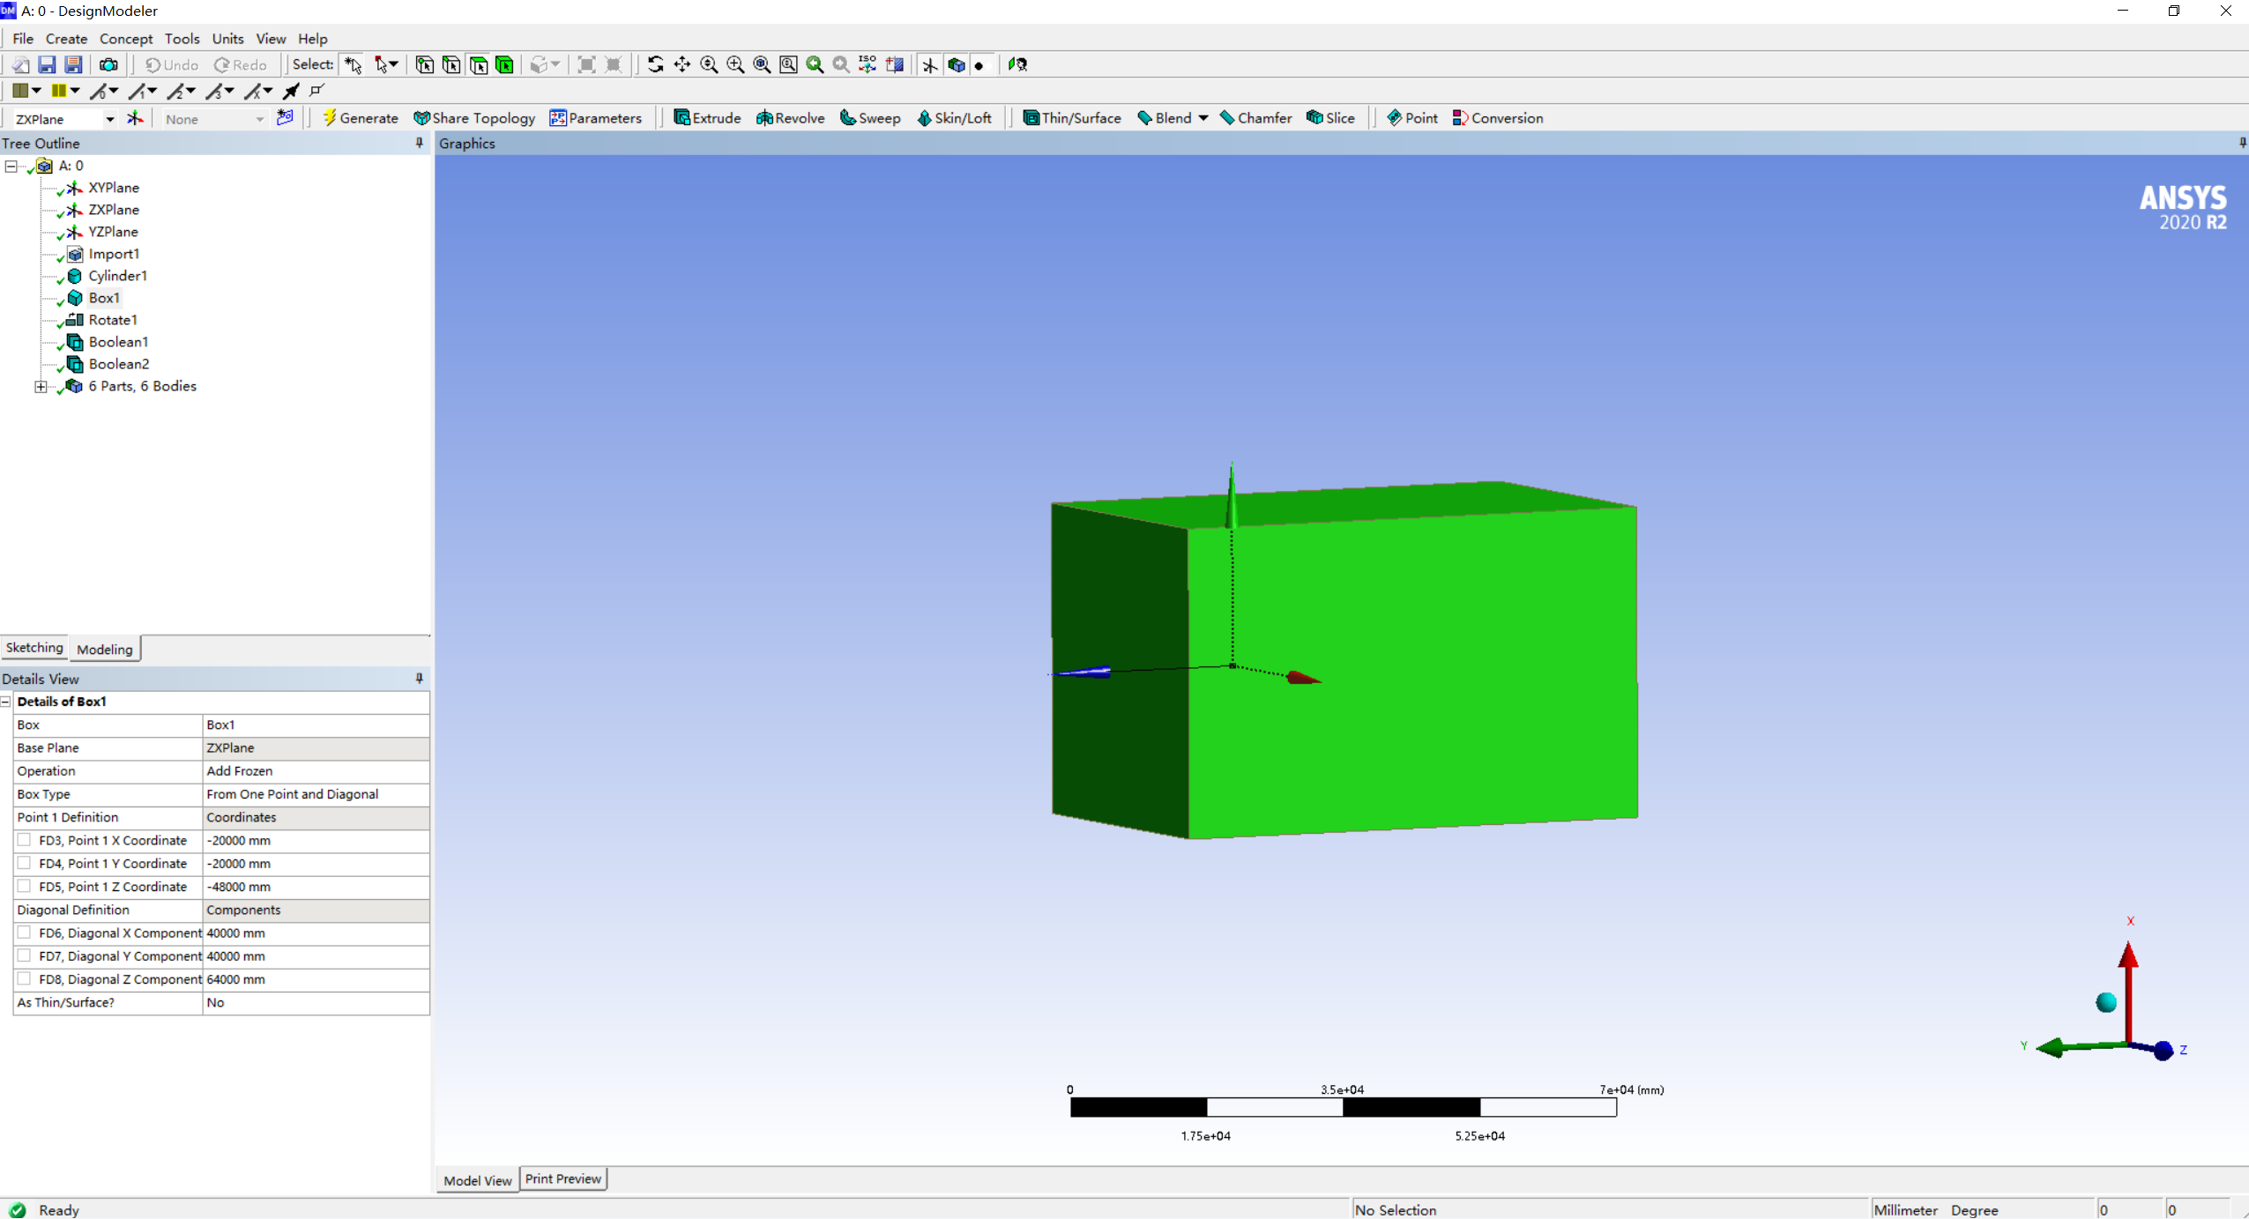Viewport: 2249px width, 1219px height.
Task: Click the last icon of the view toolbar
Action: click(1017, 64)
